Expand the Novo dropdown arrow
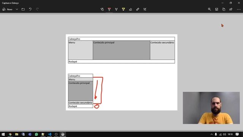This screenshot has width=243, height=137. 17,9
